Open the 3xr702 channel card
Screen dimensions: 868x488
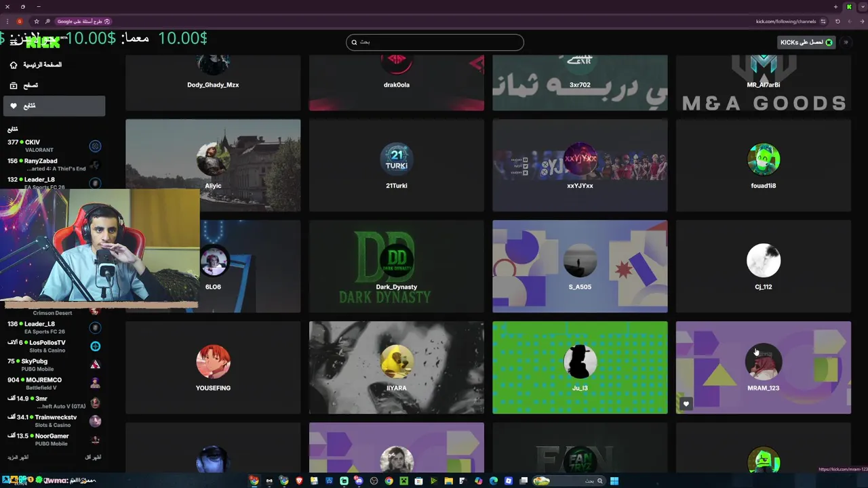pos(580,83)
